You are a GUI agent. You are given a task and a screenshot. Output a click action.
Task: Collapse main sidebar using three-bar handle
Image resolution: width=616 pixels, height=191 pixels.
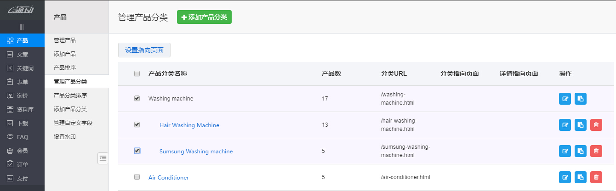22,28
